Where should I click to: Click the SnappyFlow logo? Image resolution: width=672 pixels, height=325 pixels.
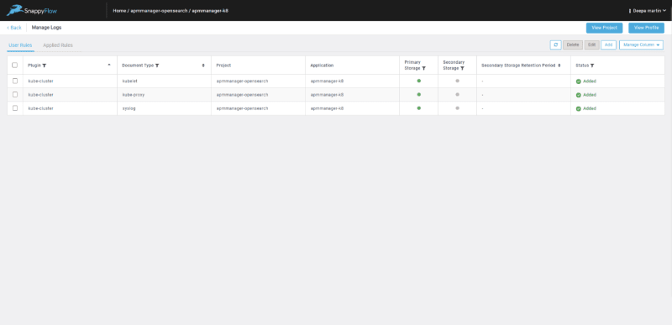coord(32,10)
